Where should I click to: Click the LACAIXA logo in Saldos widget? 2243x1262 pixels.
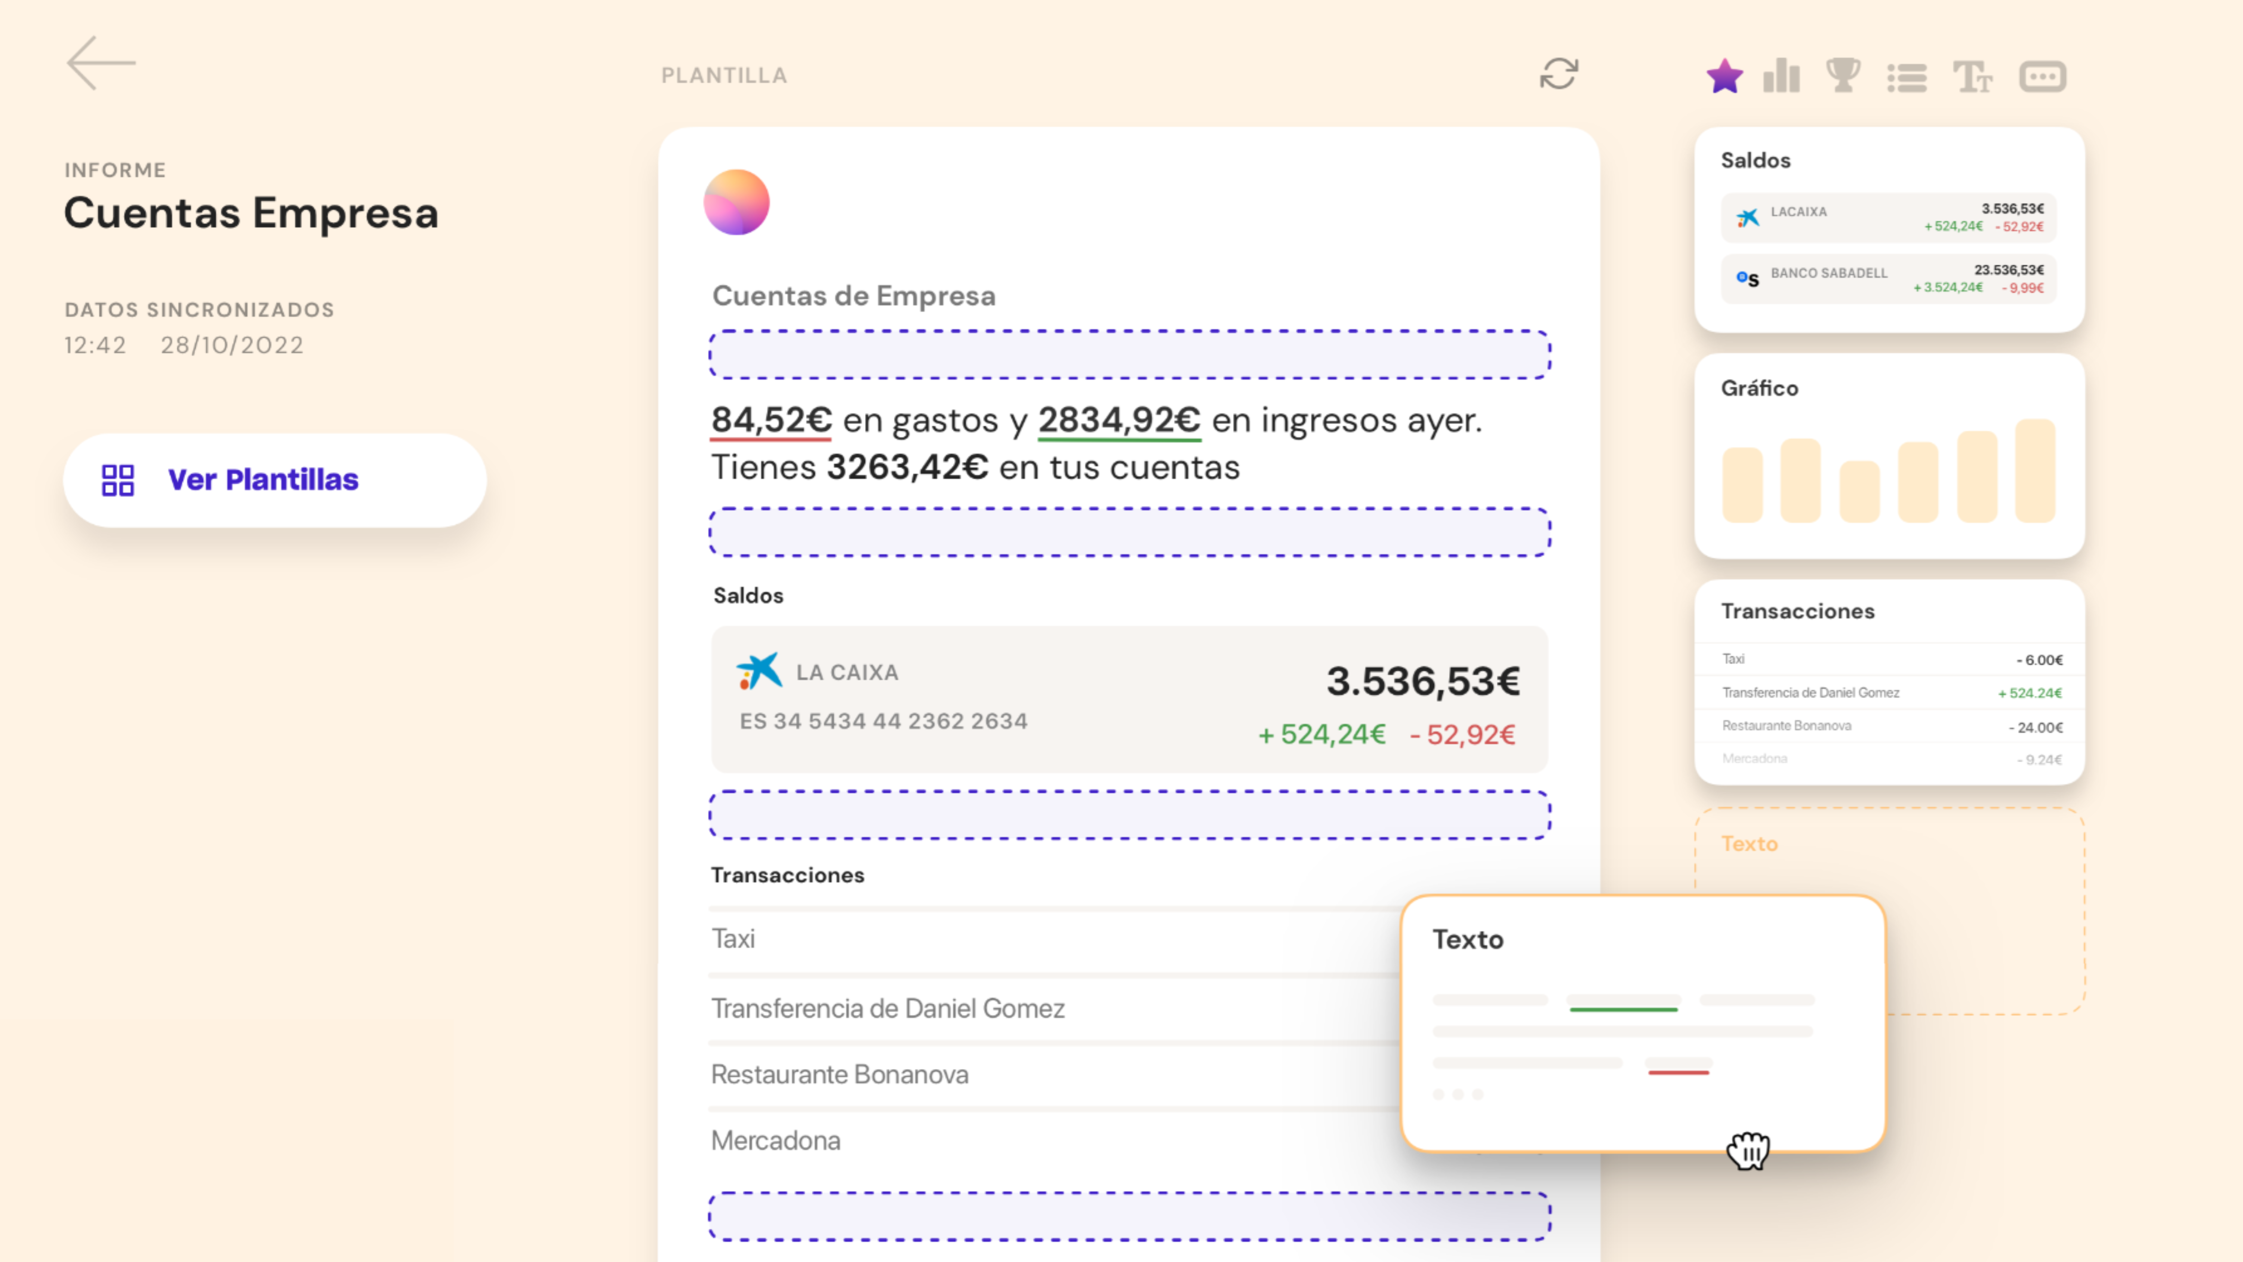pos(1748,217)
